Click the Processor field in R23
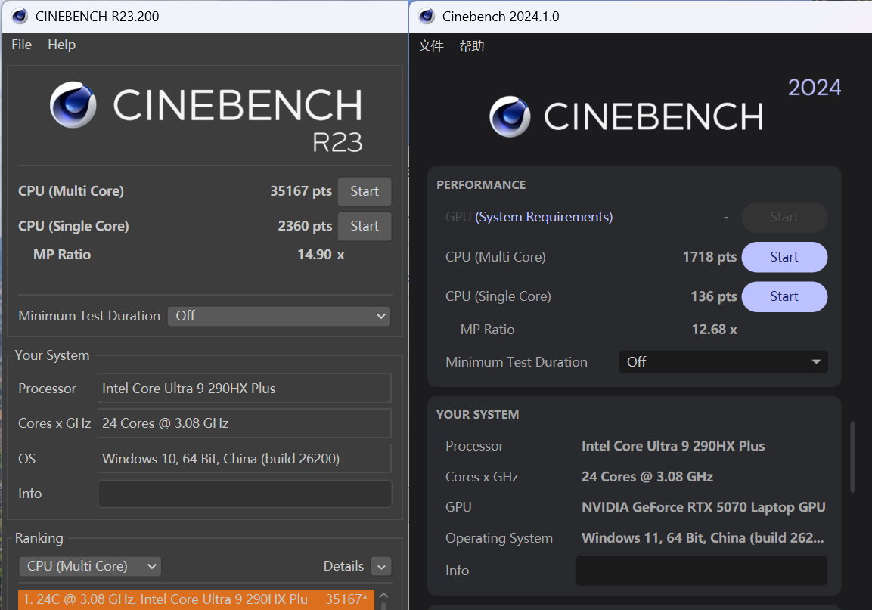872x610 pixels. (244, 388)
